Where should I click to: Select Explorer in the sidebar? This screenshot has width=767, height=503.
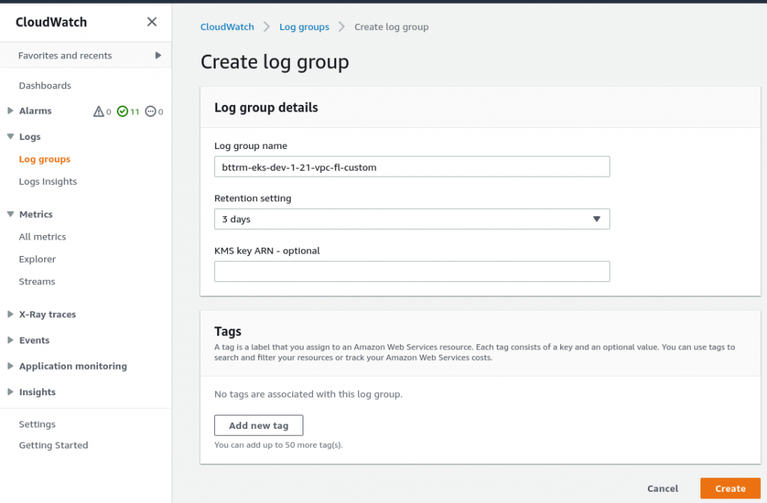pos(37,259)
